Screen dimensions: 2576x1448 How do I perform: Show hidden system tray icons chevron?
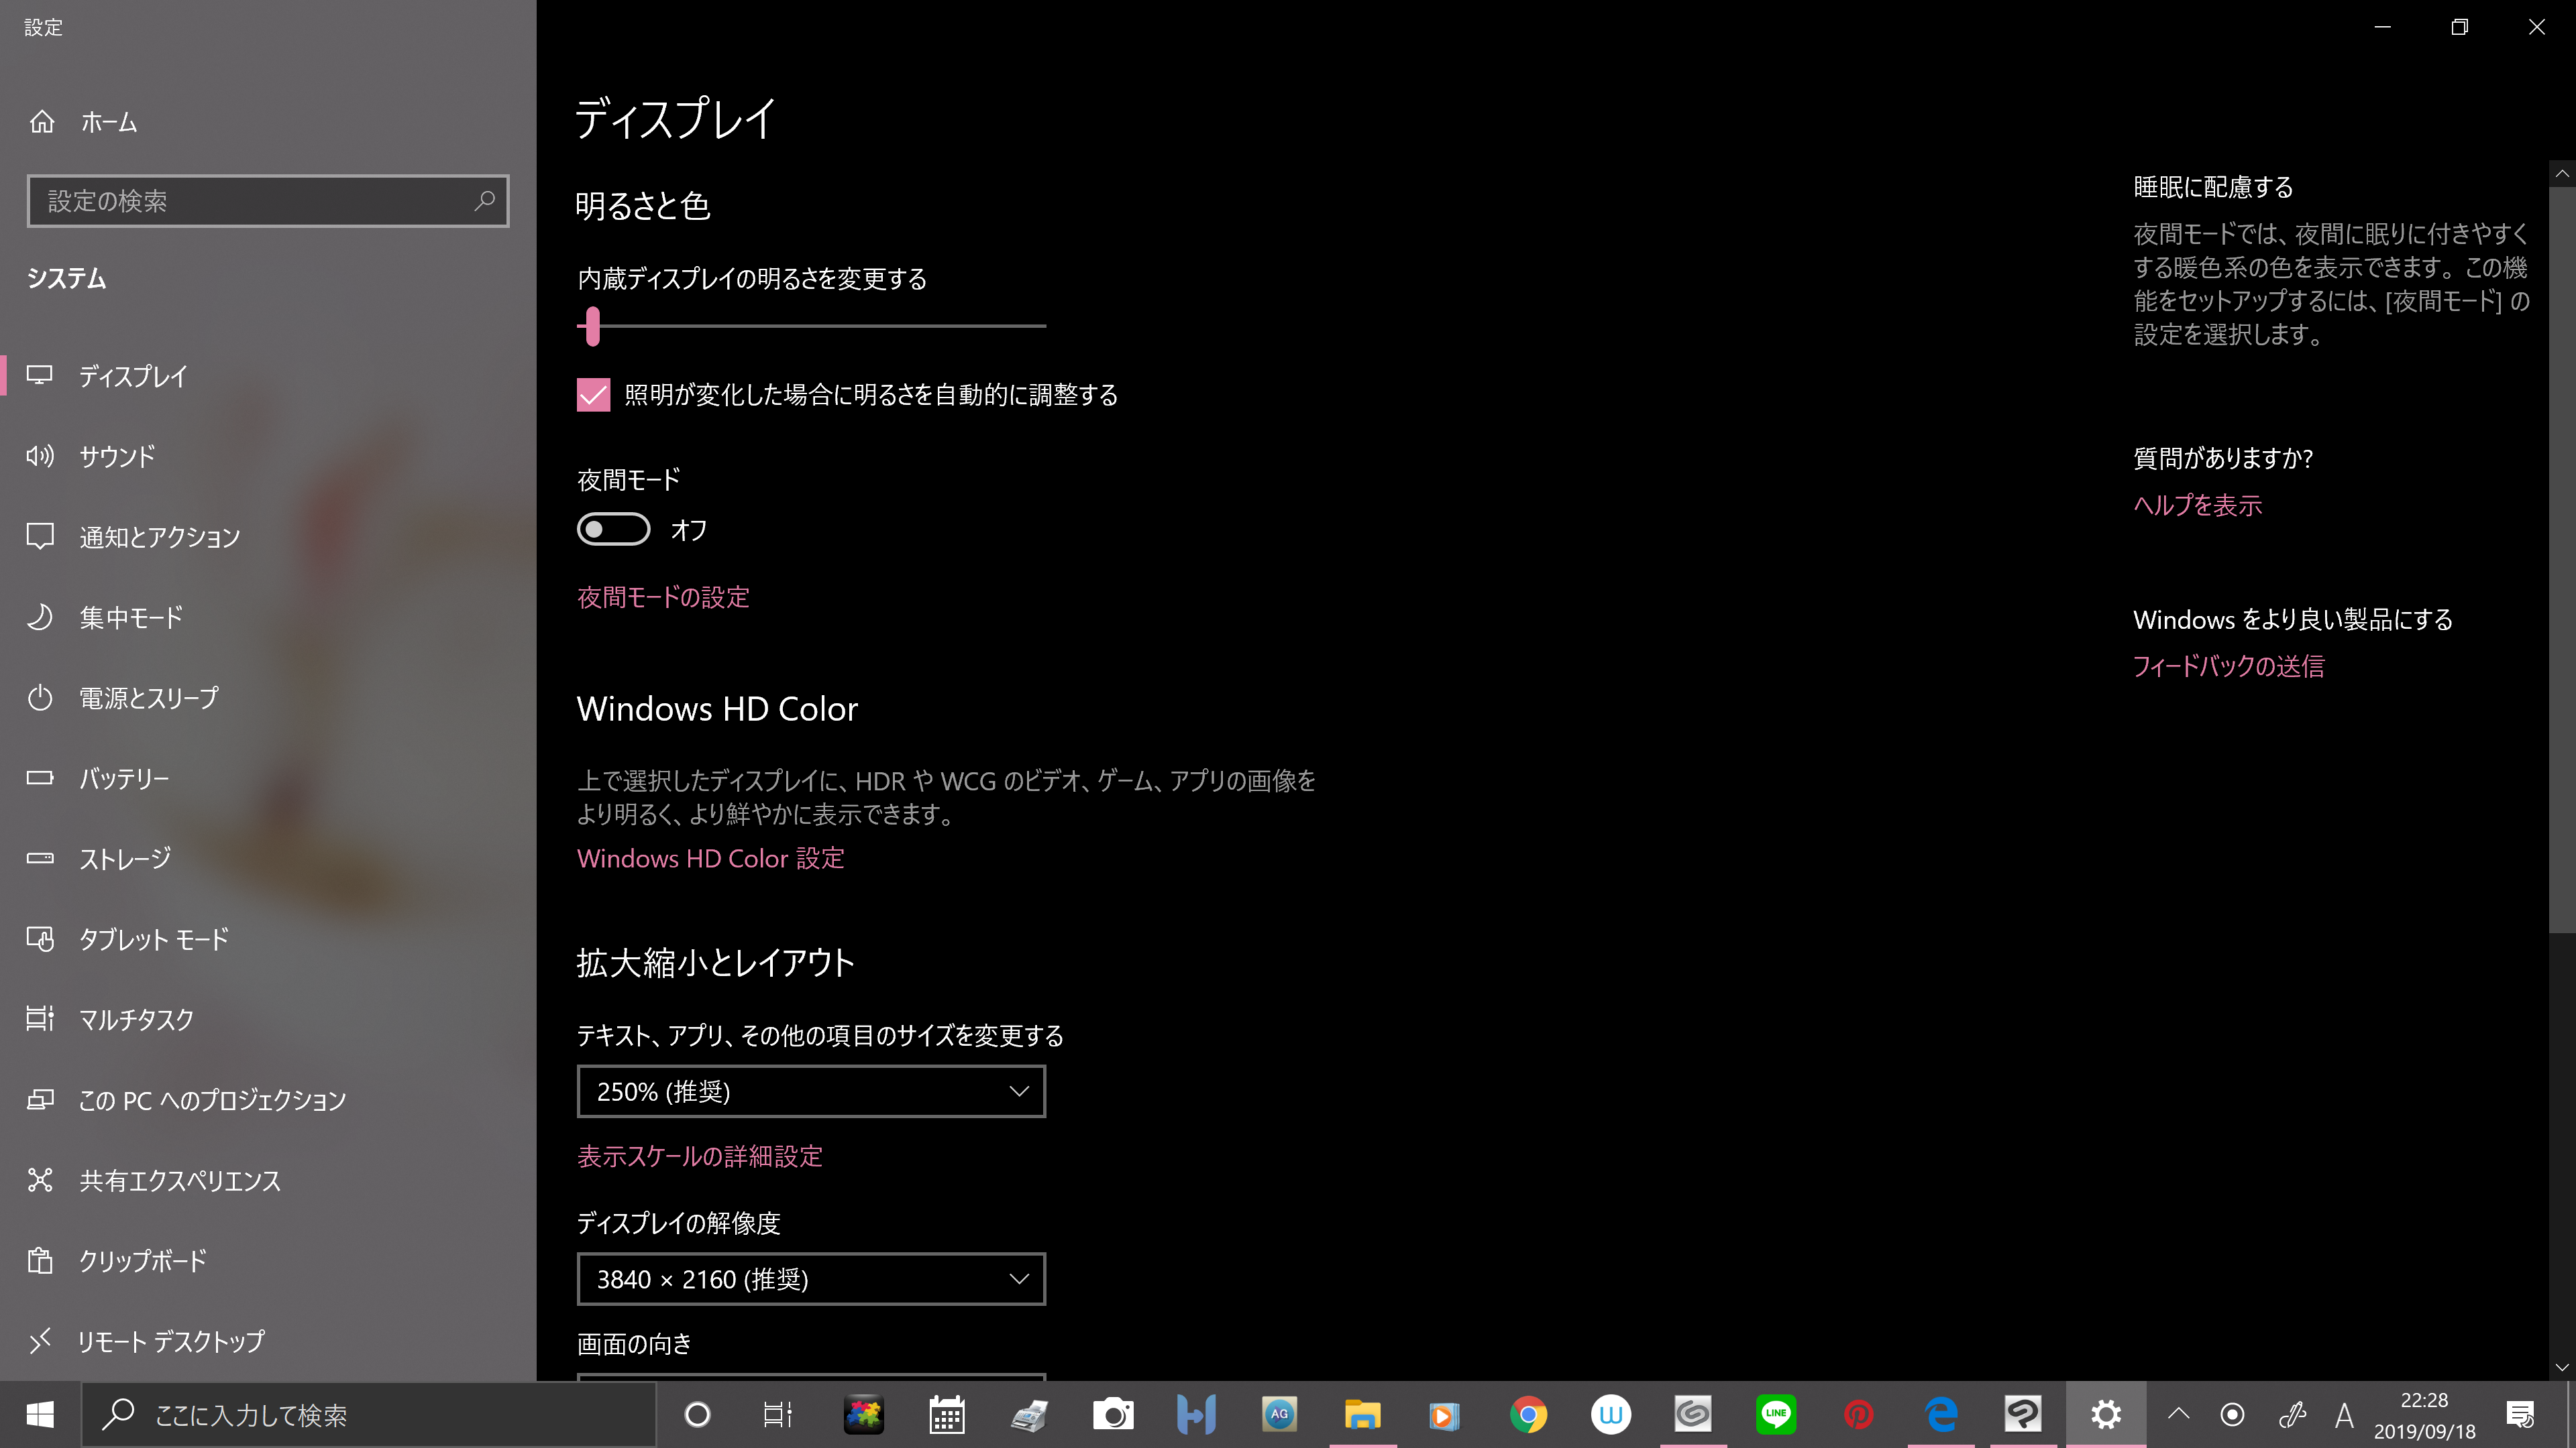pos(2179,1414)
